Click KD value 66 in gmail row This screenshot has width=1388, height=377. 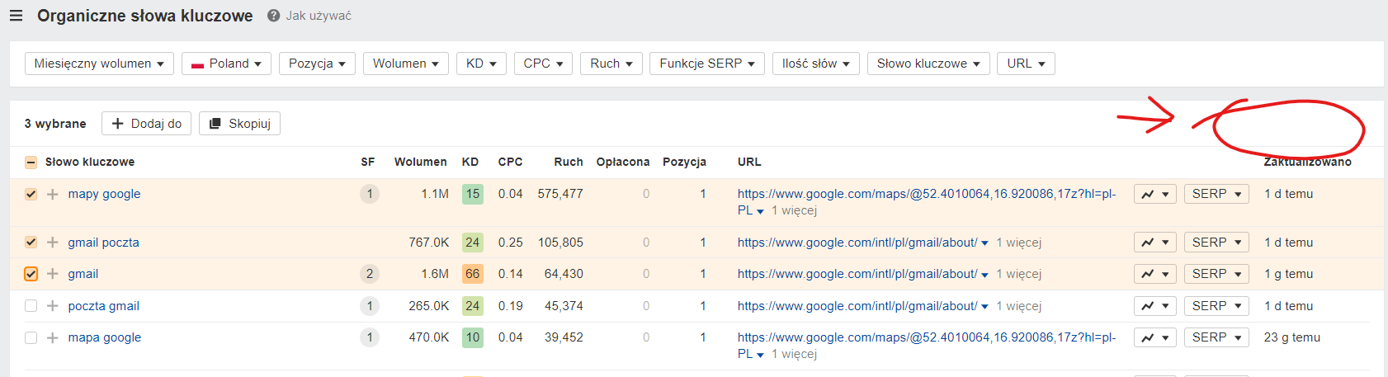(472, 274)
